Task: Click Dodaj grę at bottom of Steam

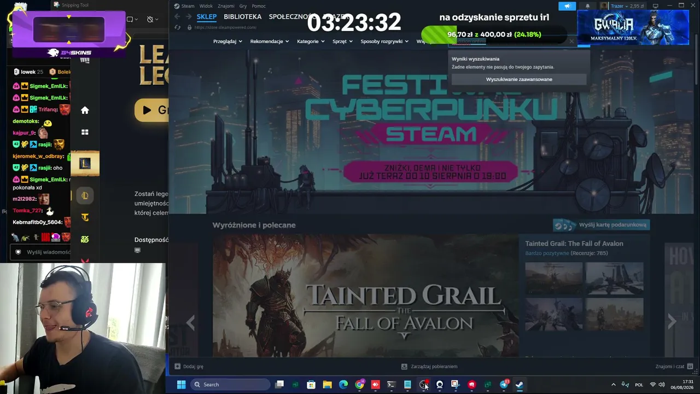Action: click(189, 367)
